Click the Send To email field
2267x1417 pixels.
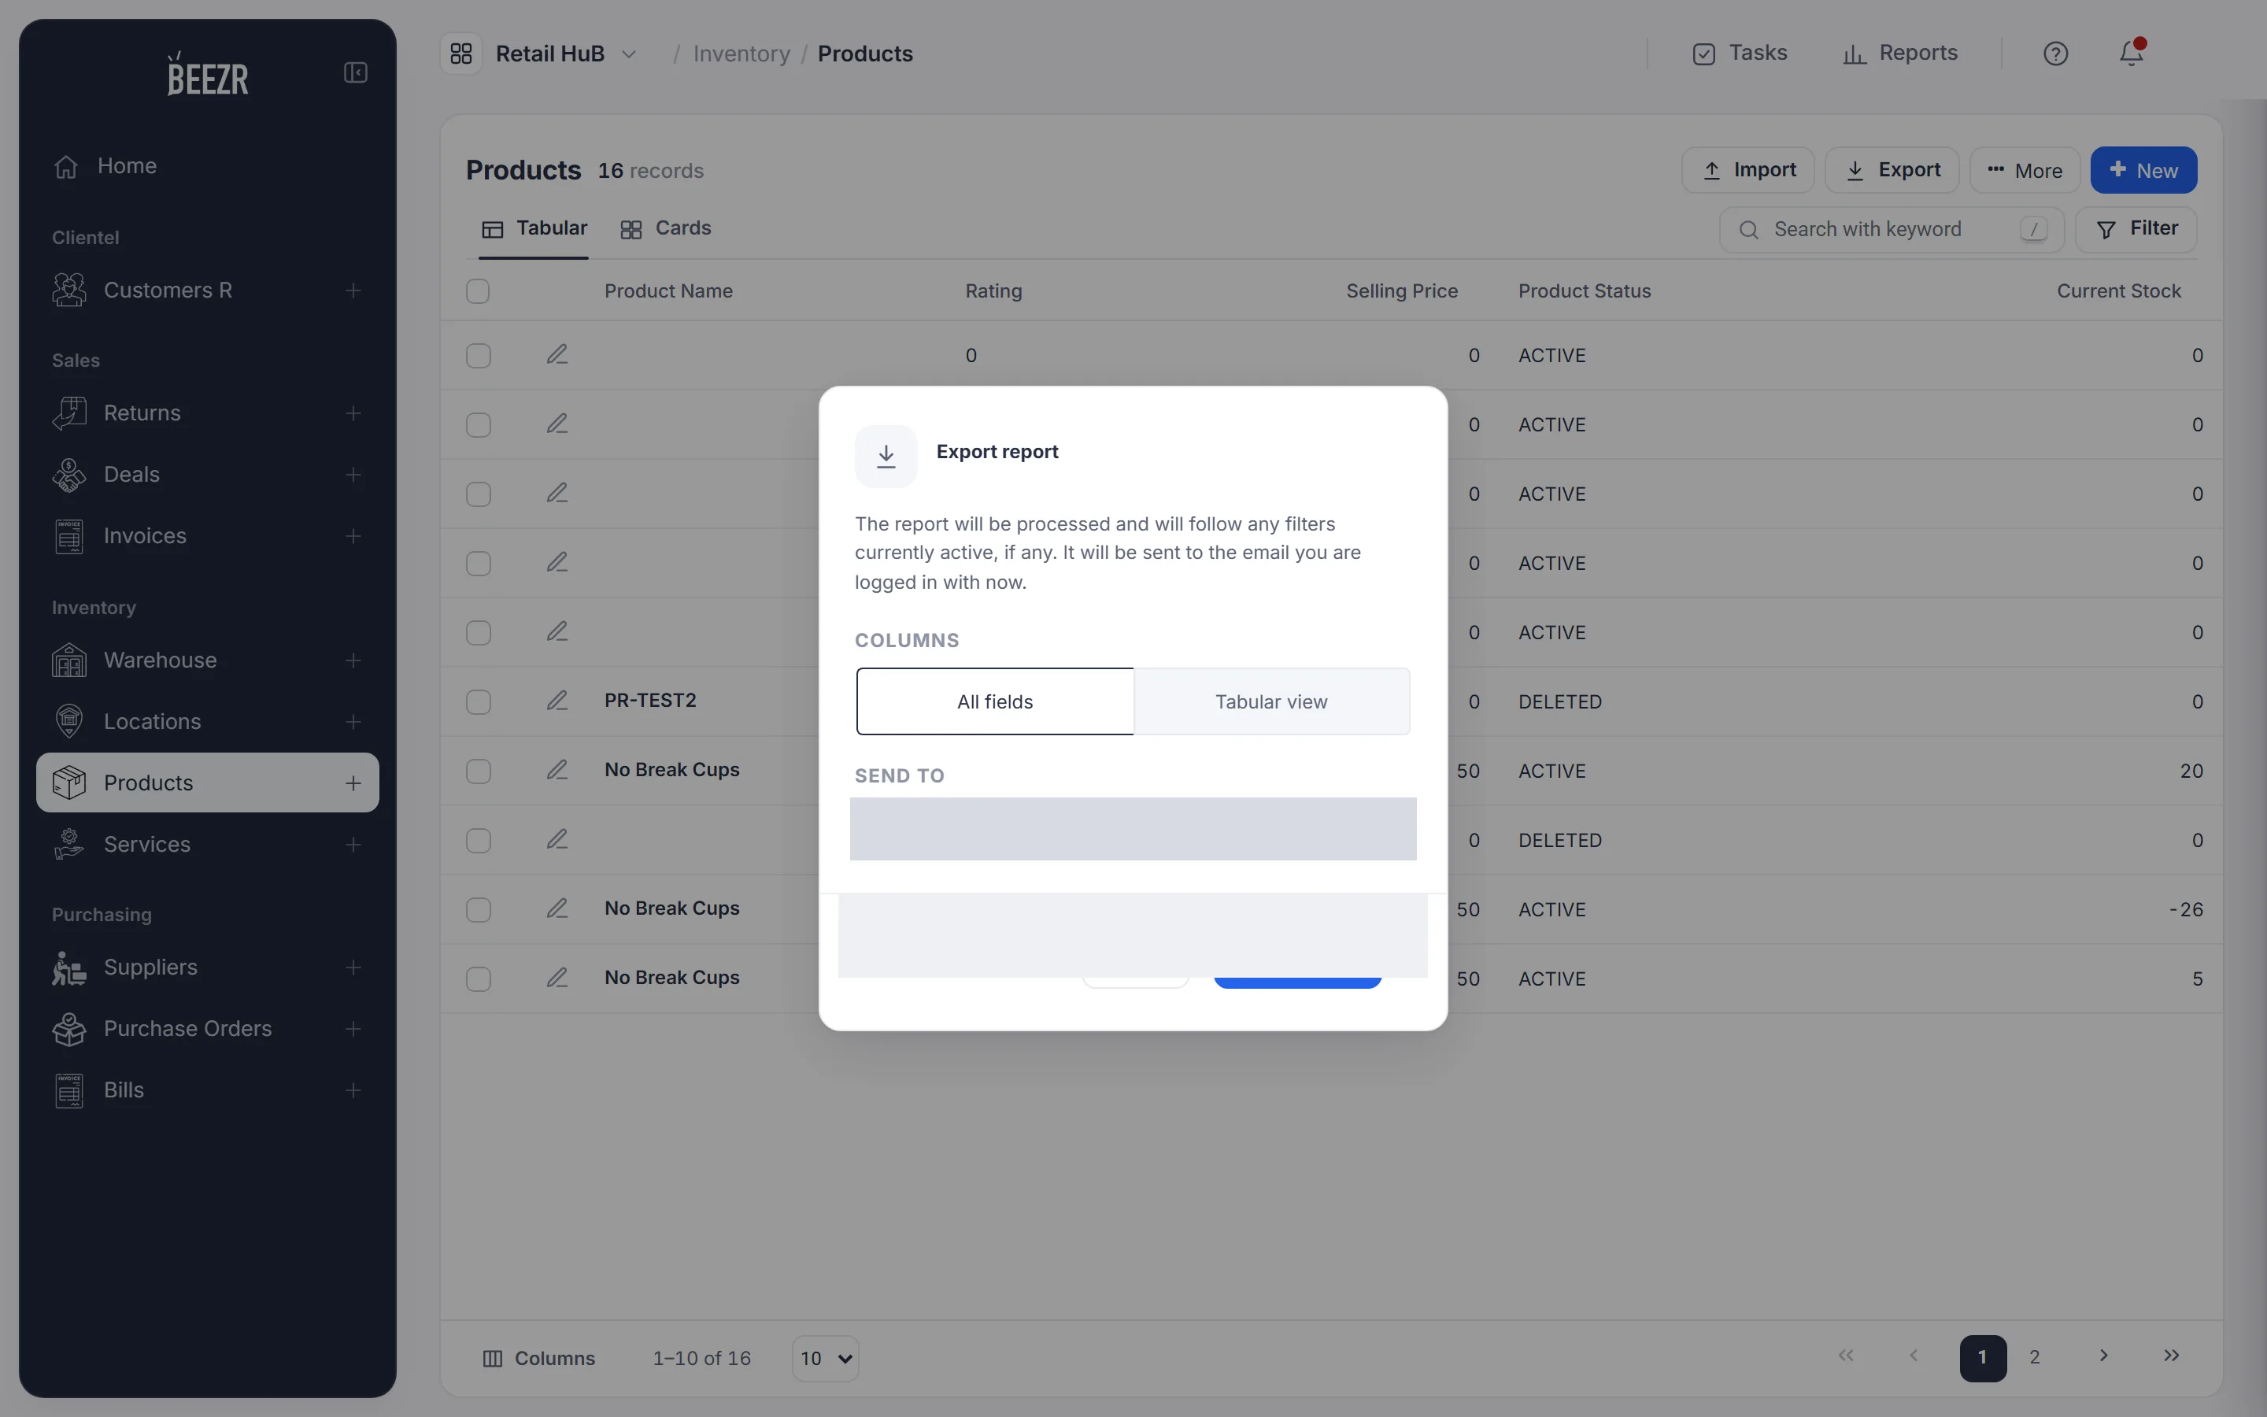1133,828
